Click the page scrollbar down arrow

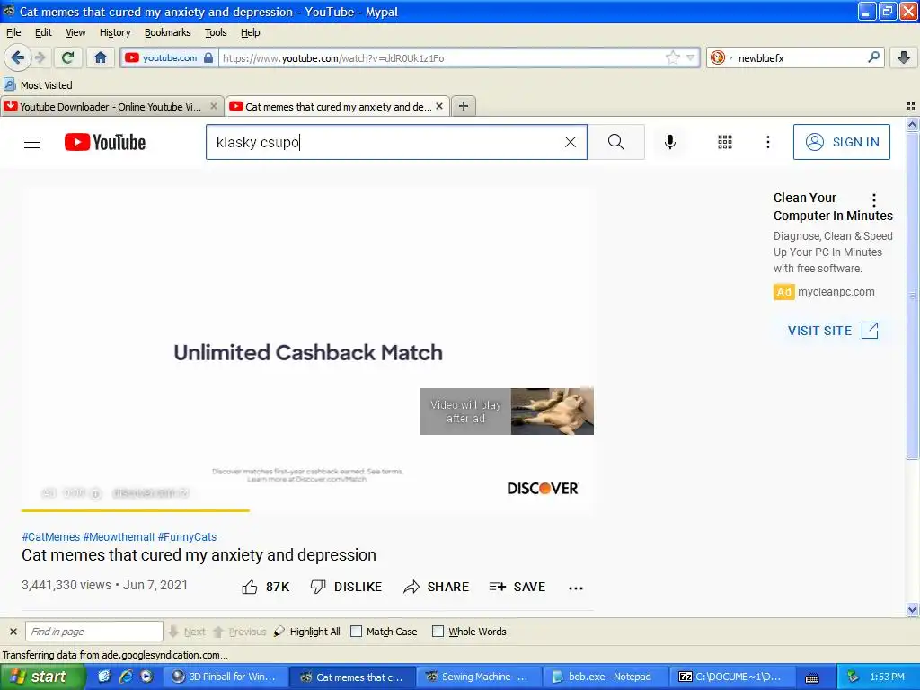[x=912, y=610]
